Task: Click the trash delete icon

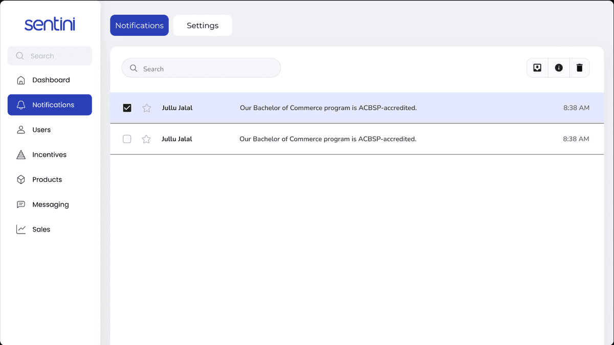Action: coord(579,67)
